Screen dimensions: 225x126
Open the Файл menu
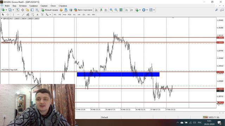click(7, 6)
